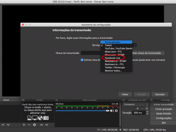Move source down in Fontes panel
This screenshot has width=176, height=132.
47,125
